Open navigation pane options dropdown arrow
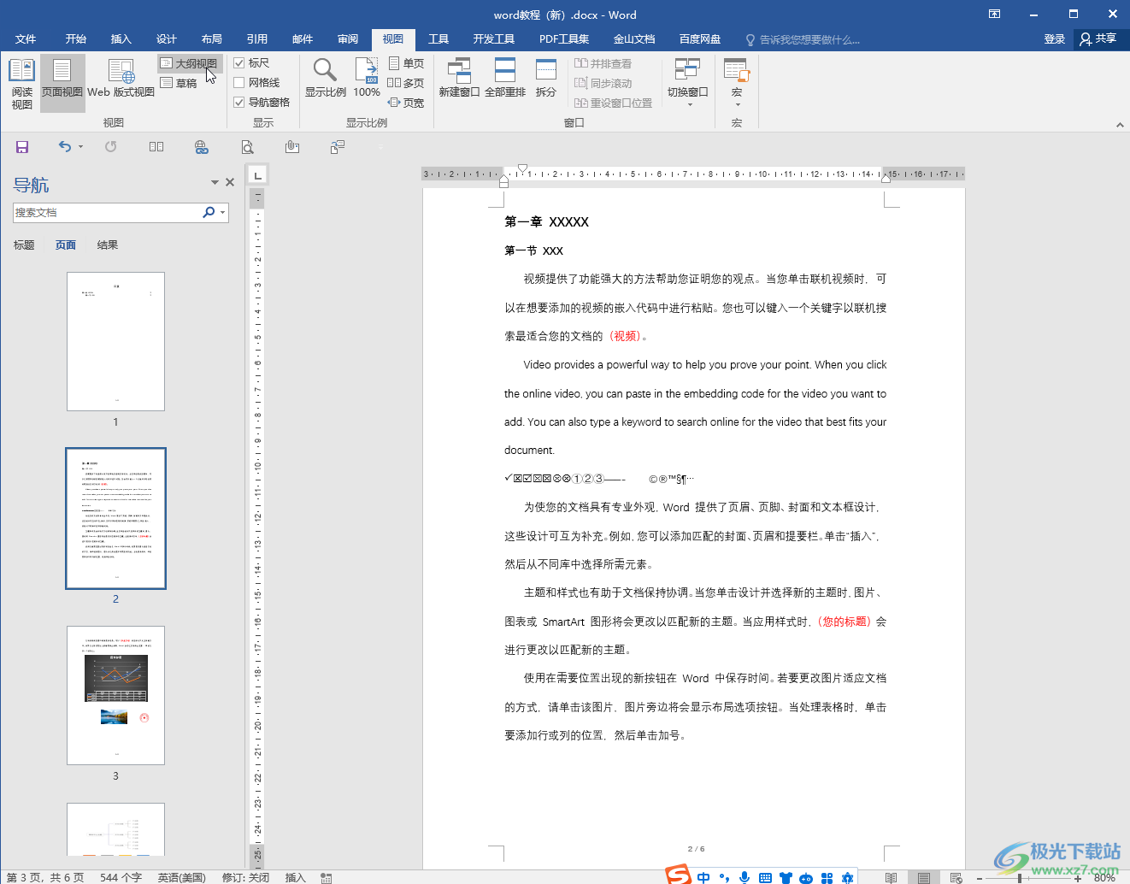 pyautogui.click(x=215, y=182)
